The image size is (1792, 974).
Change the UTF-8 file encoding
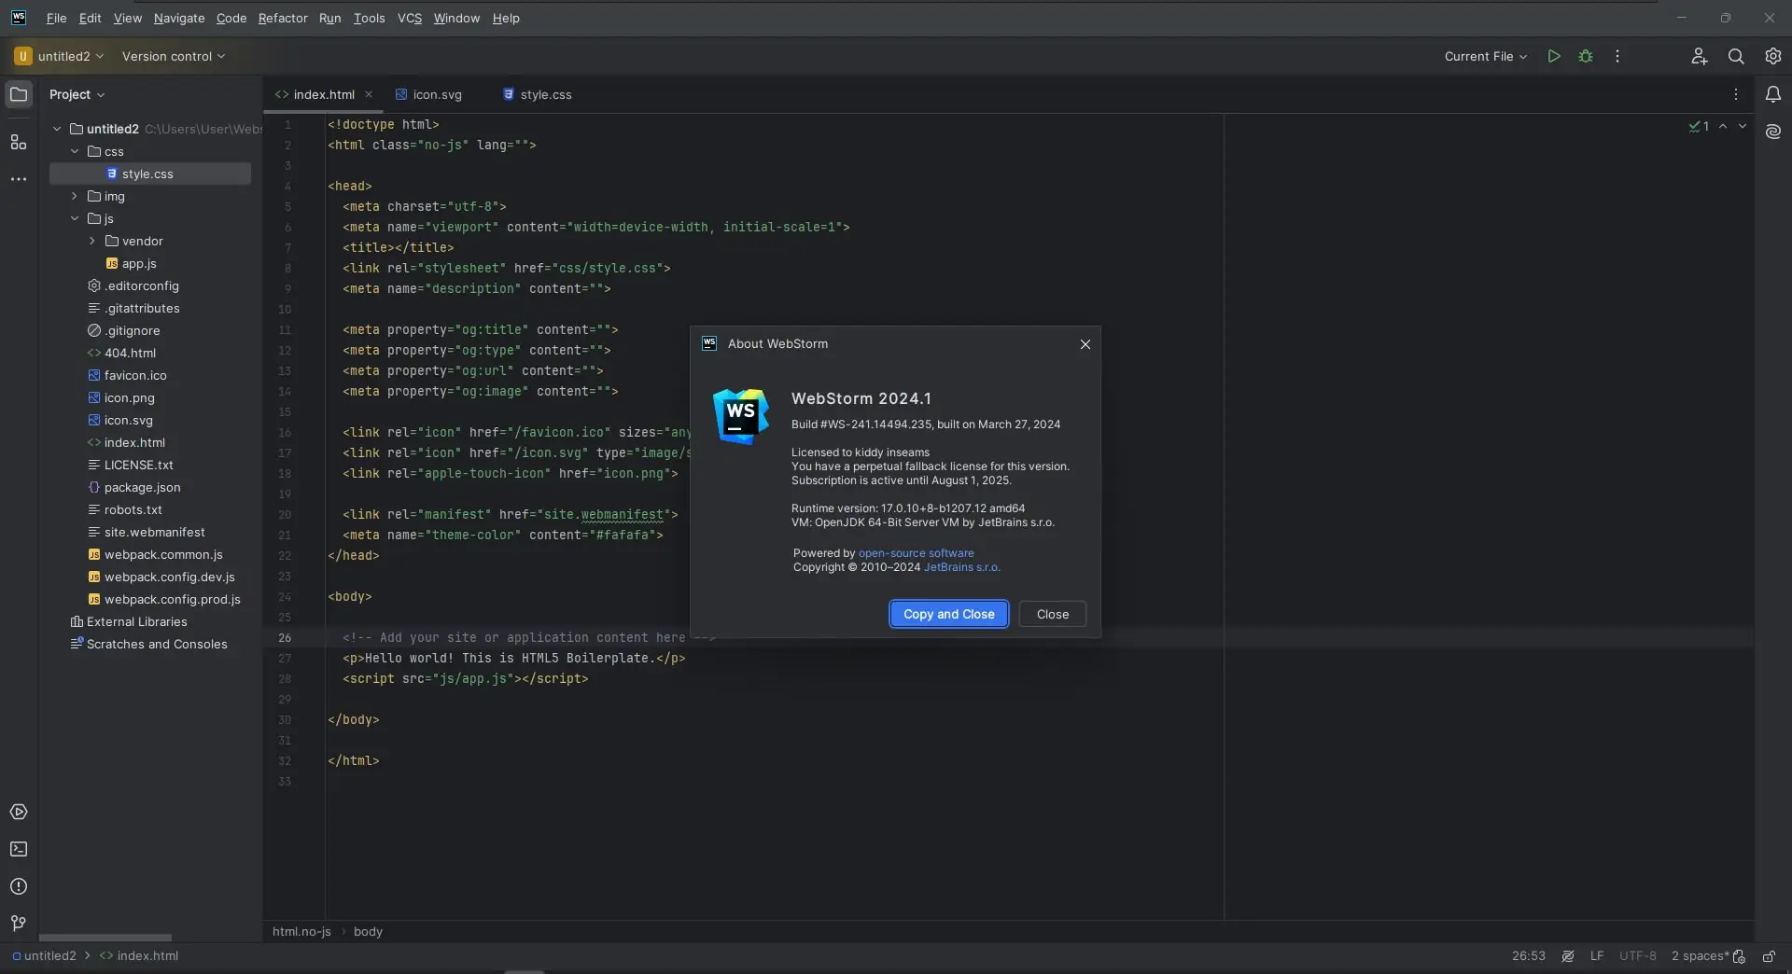[x=1638, y=956]
